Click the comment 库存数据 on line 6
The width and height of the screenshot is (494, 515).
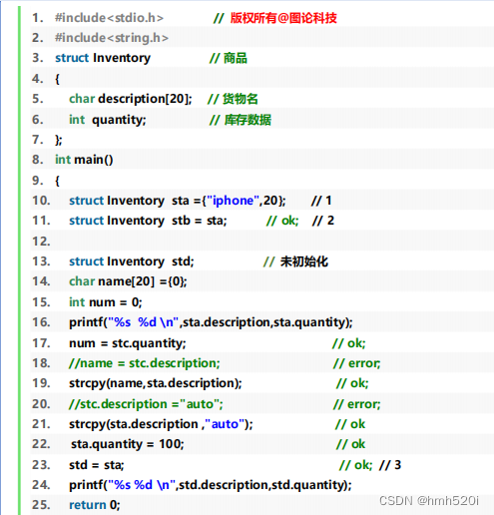point(241,120)
